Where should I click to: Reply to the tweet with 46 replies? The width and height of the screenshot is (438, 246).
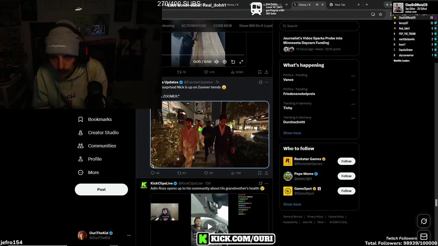pos(155,173)
